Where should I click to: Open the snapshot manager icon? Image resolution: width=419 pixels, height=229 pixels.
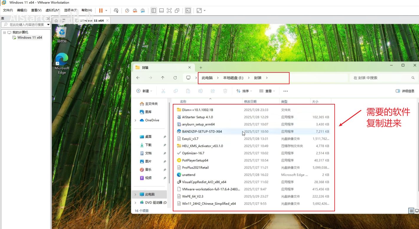(x=143, y=11)
